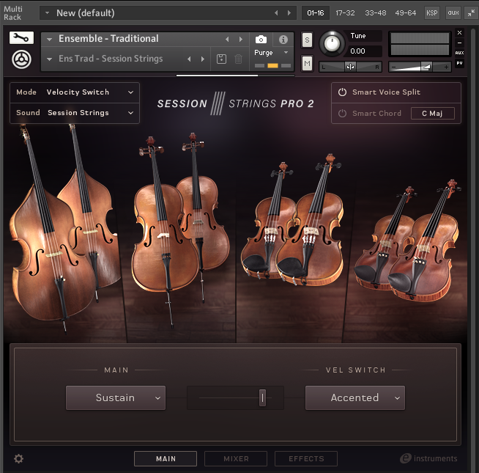Select rack page 33-48
Image resolution: width=479 pixels, height=473 pixels.
point(376,13)
